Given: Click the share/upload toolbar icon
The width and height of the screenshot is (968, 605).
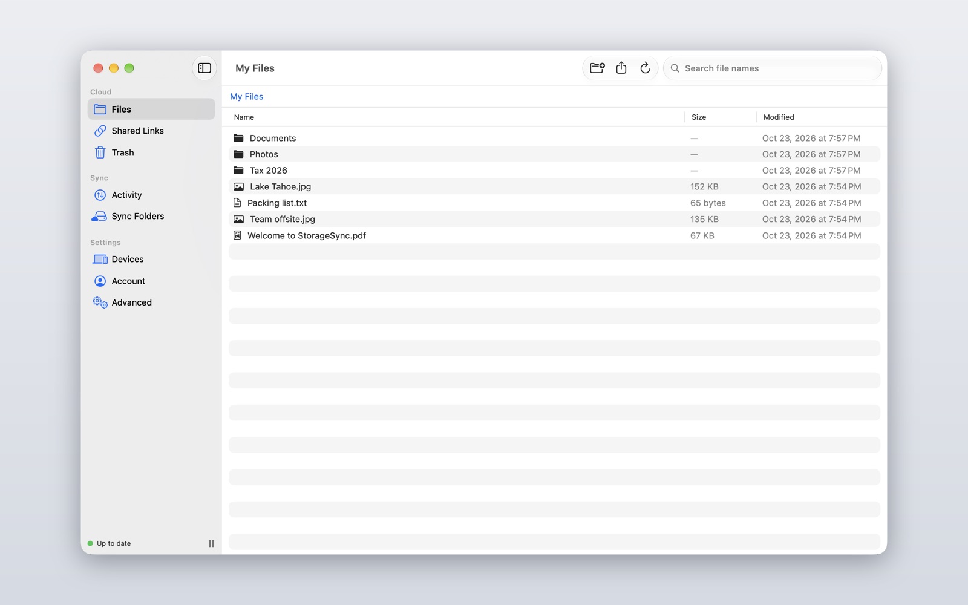Looking at the screenshot, I should coord(621,68).
